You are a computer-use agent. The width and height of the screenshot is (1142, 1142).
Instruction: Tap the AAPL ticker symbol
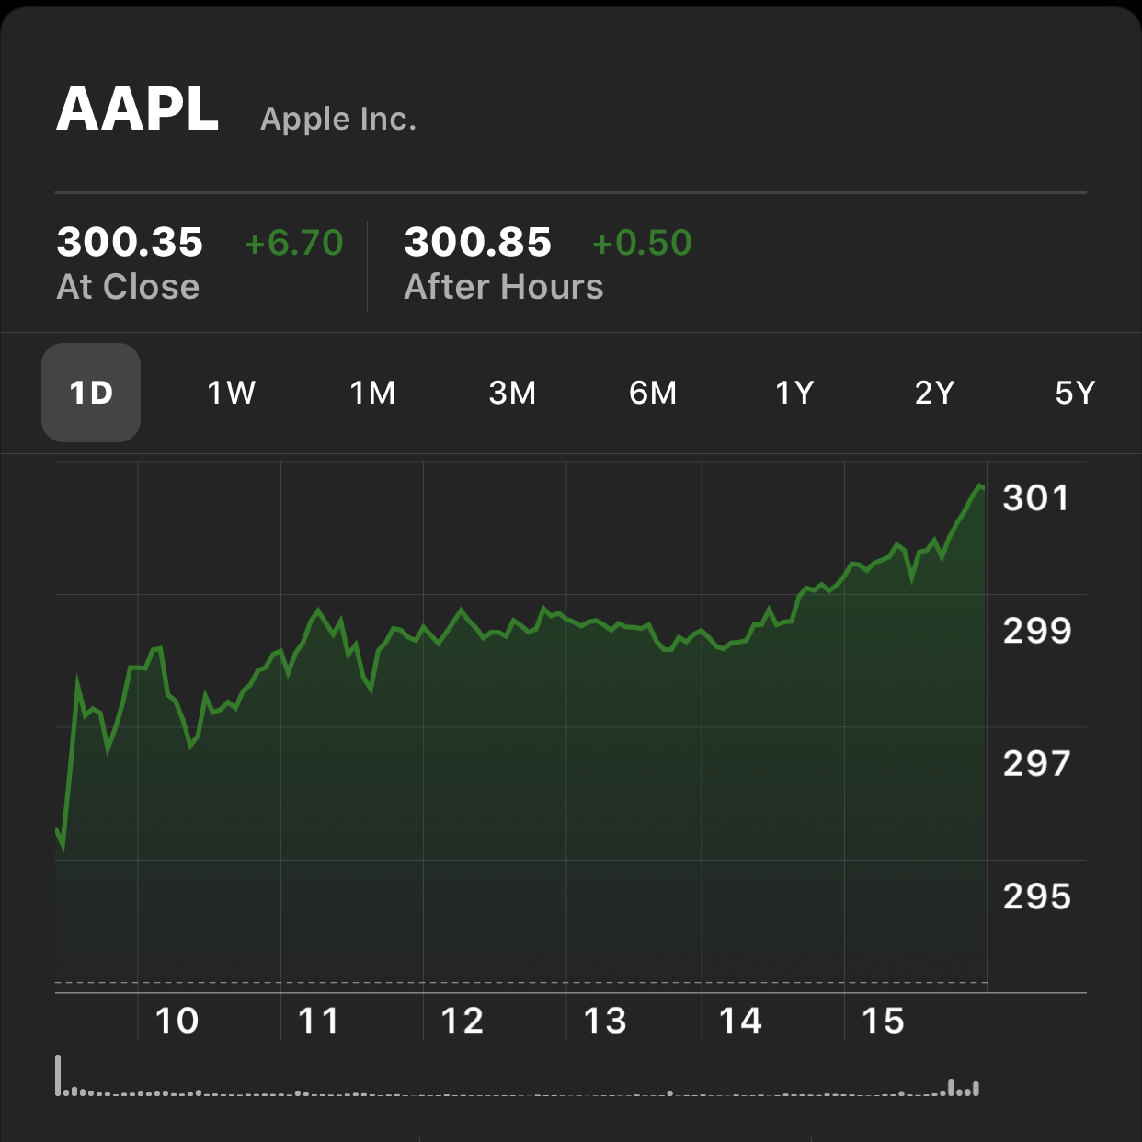[138, 110]
